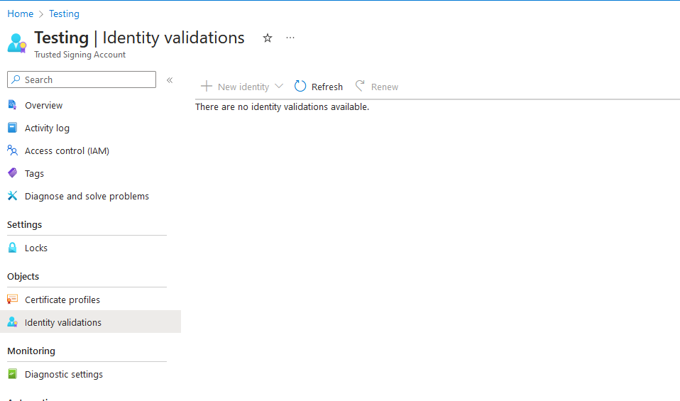Expand the New identity dropdown chevron
The image size is (680, 401).
[279, 86]
